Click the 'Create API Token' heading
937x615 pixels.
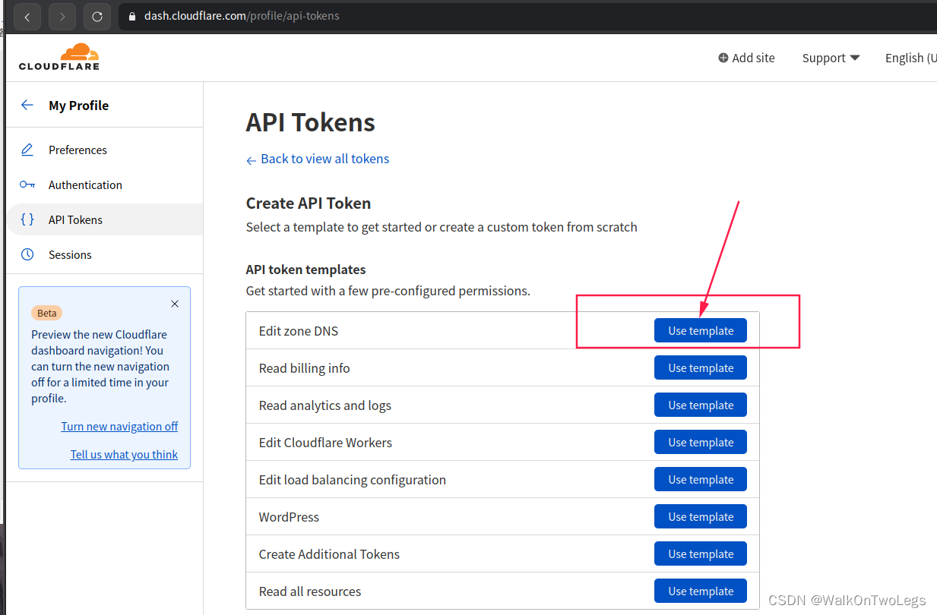coord(309,203)
